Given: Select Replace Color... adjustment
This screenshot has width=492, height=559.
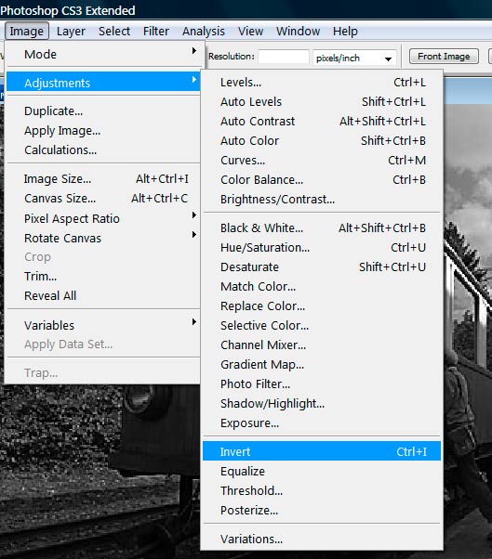Looking at the screenshot, I should point(322,305).
